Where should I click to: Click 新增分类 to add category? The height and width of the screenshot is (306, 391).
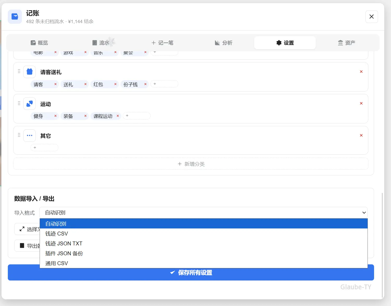(x=191, y=164)
